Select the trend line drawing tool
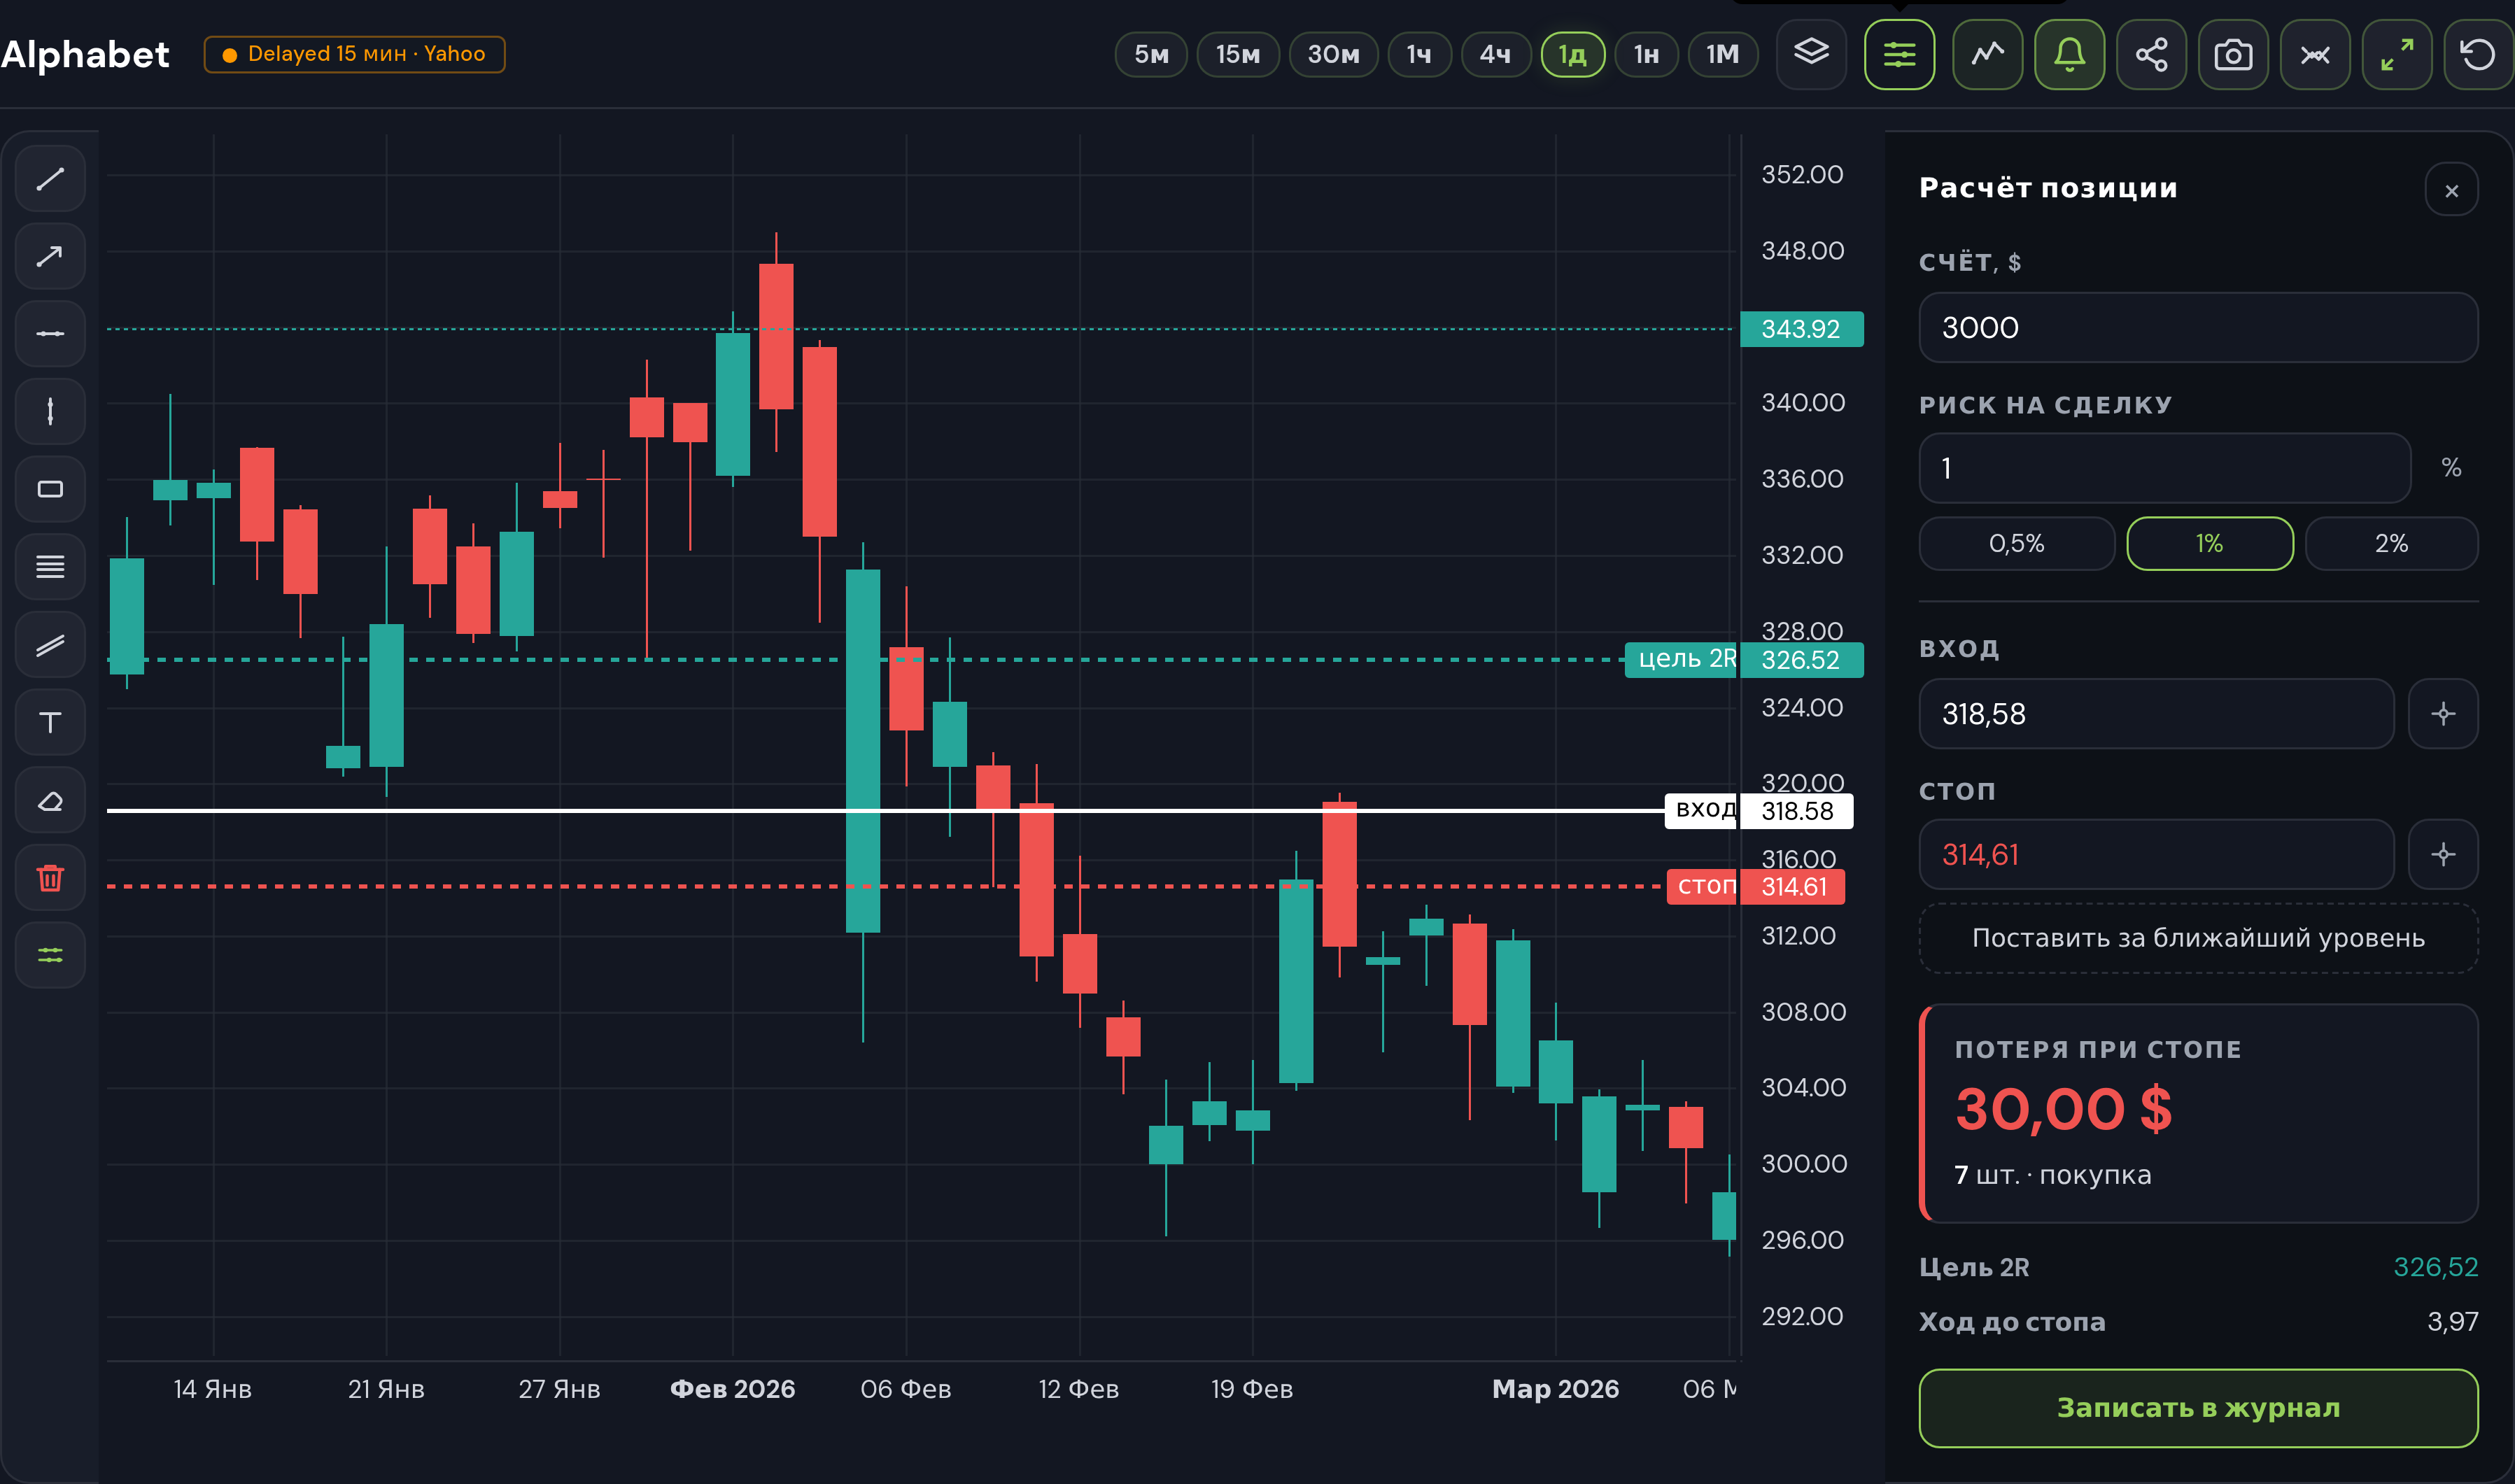The height and width of the screenshot is (1484, 2515). click(x=50, y=179)
